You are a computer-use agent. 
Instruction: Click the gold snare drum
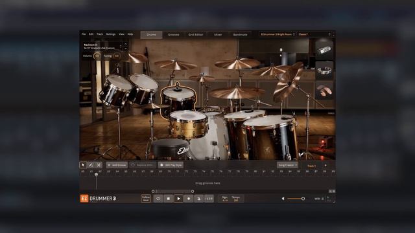coord(188,124)
